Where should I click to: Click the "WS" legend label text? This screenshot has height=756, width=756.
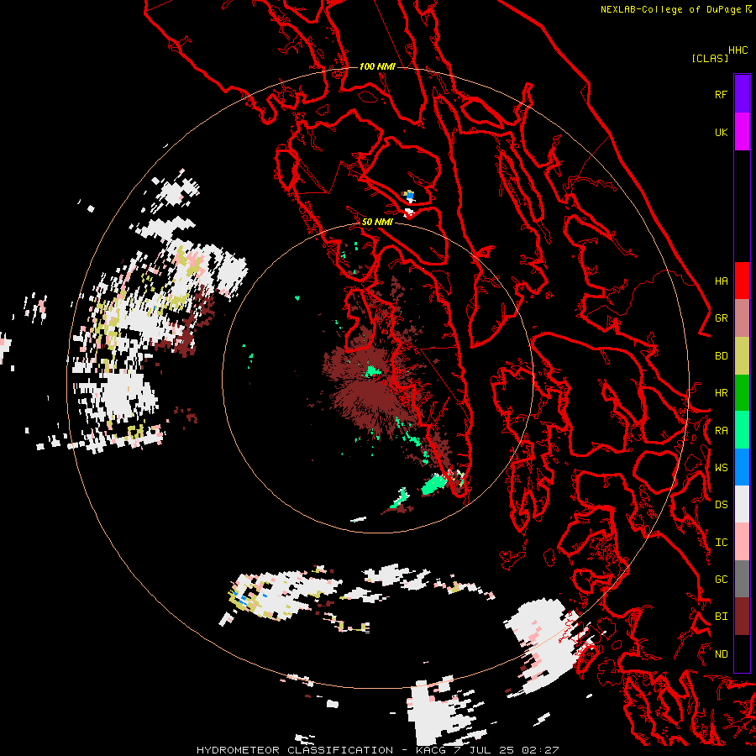[721, 467]
